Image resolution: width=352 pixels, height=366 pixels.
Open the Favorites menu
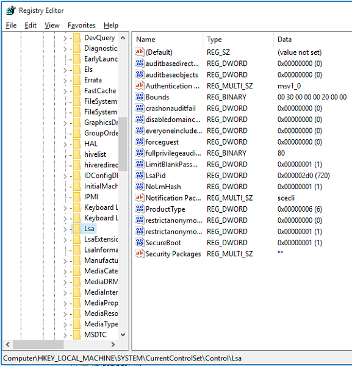pos(82,25)
